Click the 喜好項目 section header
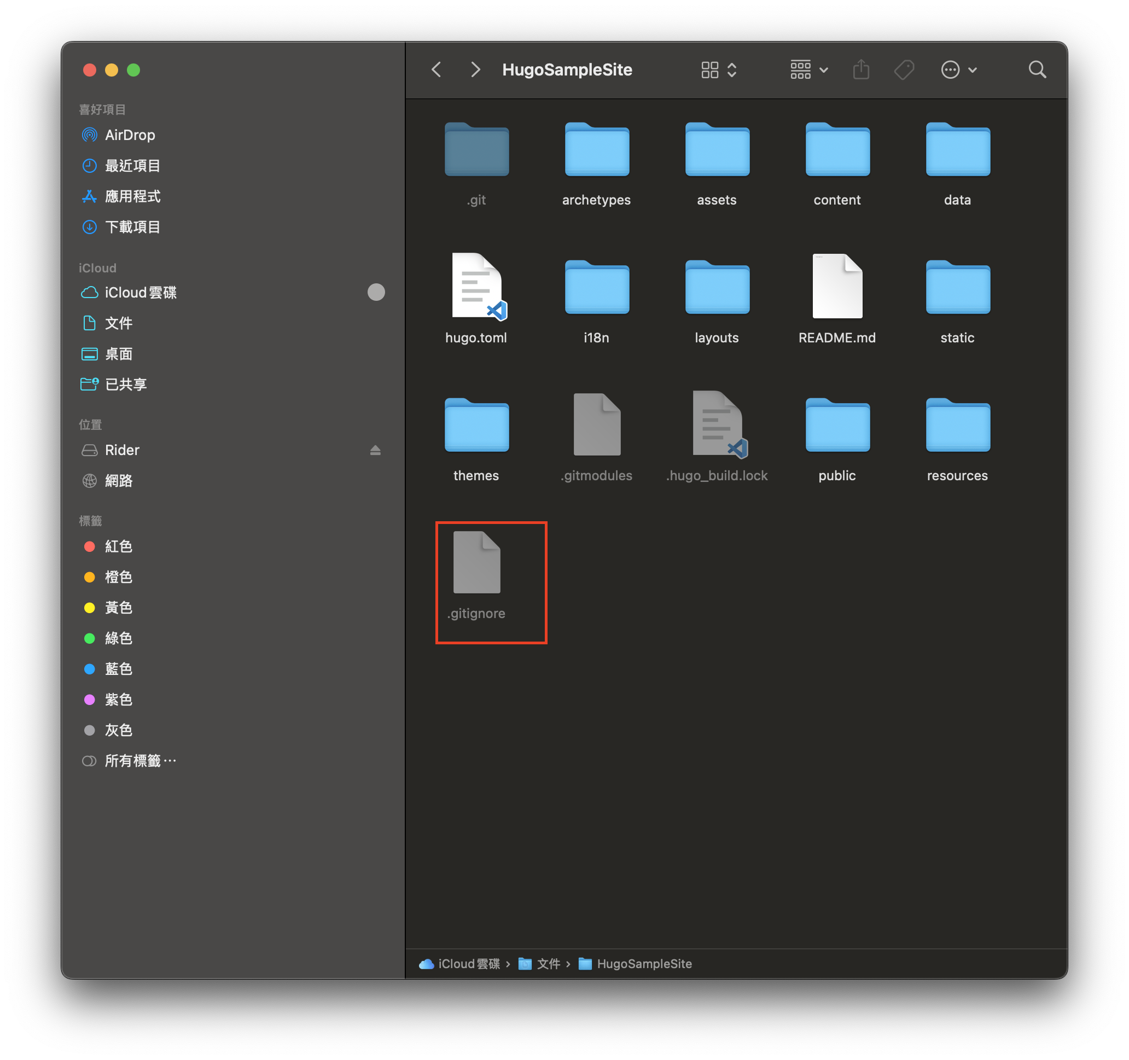The width and height of the screenshot is (1129, 1060). 102,109
